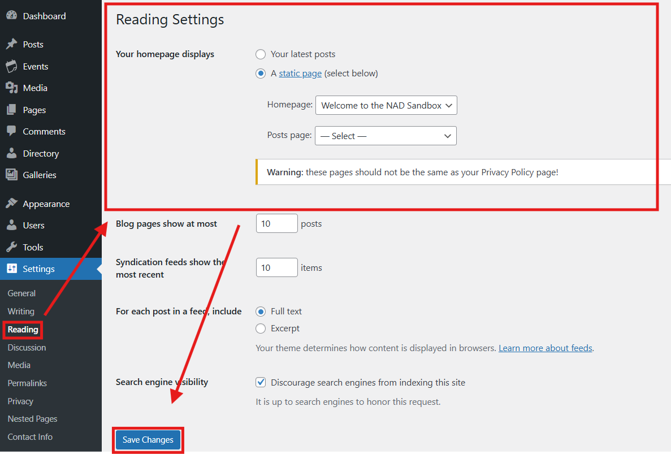
Task: Open the Comments menu label
Action: click(x=44, y=131)
